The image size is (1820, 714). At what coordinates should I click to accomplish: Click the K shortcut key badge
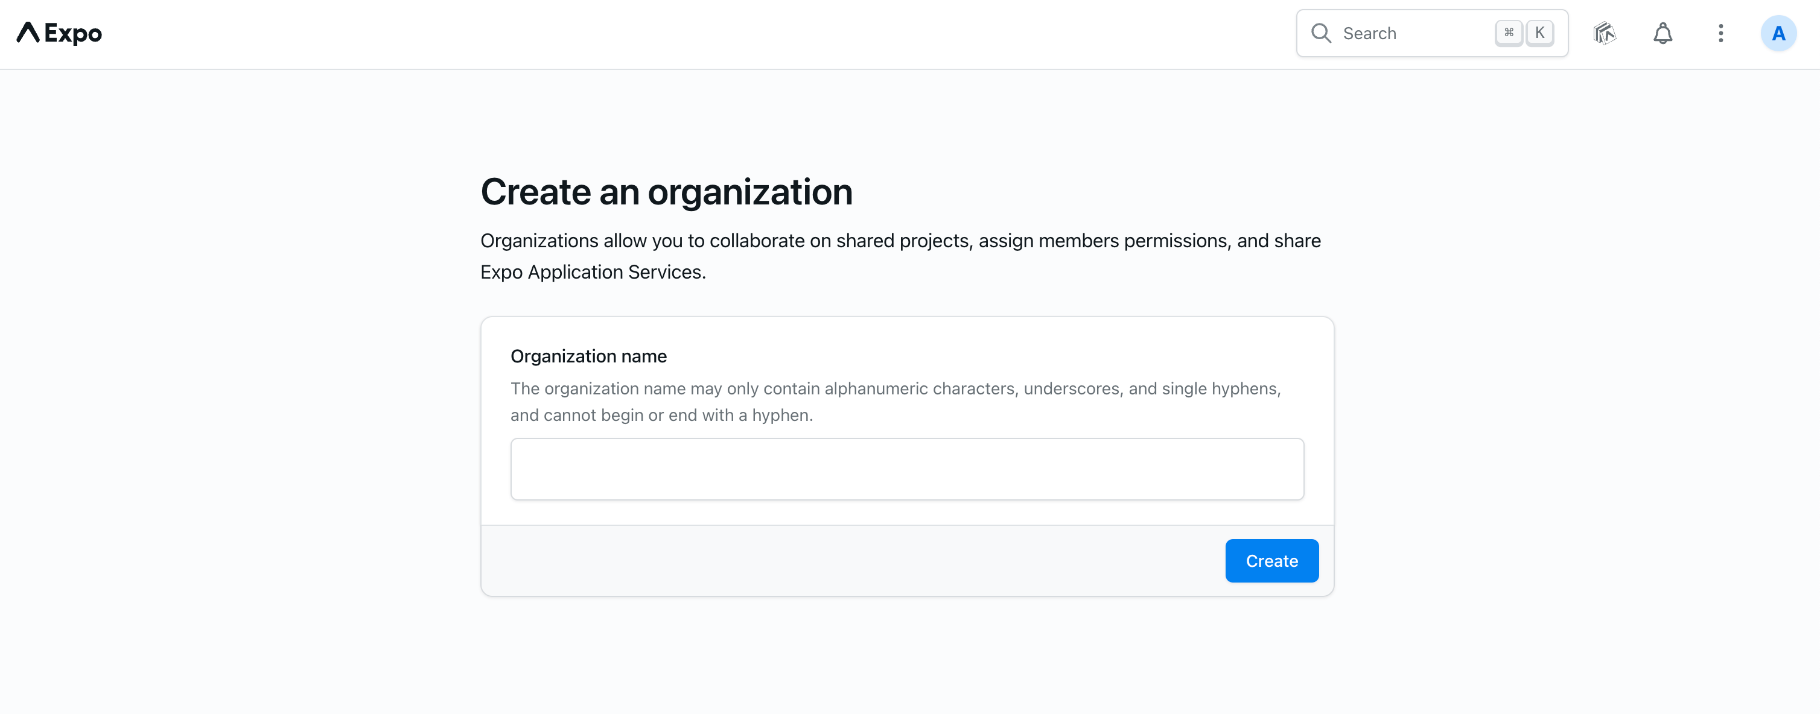1540,33
